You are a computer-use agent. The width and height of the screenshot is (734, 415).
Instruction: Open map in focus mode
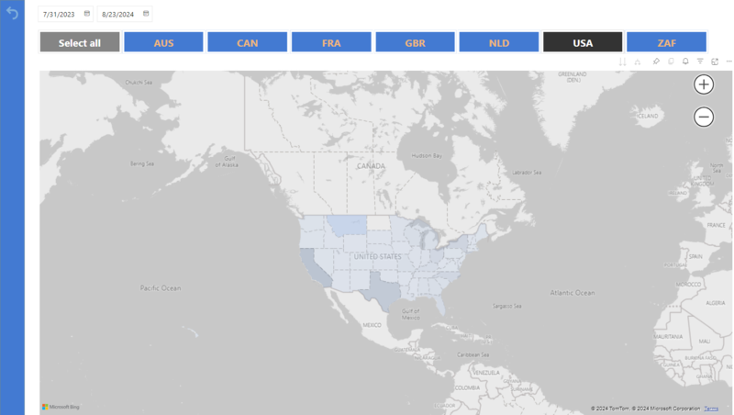715,62
